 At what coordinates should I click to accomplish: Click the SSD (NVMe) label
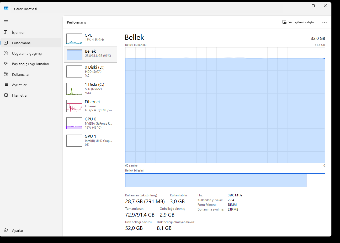pyautogui.click(x=93, y=89)
